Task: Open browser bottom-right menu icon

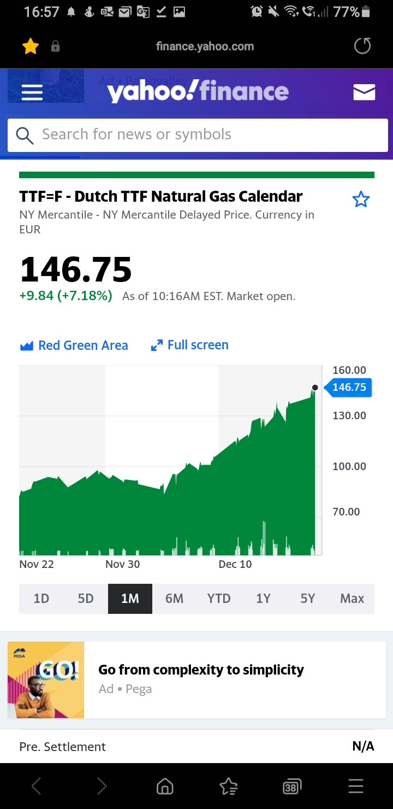Action: pos(355,787)
